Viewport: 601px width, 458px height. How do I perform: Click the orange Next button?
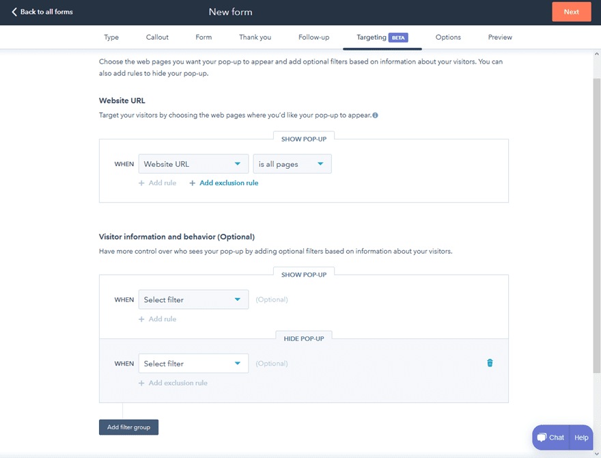571,12
